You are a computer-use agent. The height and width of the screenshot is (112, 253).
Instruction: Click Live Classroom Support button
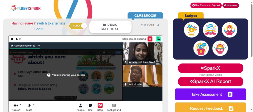click(206, 5)
